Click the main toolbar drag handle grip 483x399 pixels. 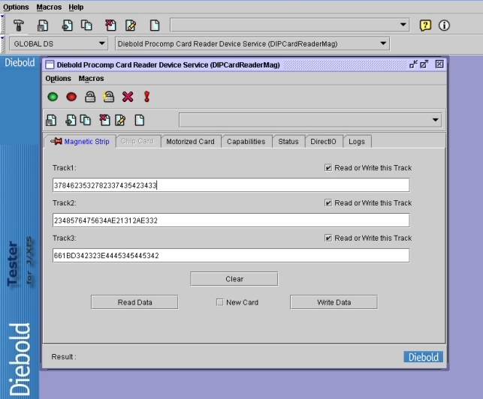[3, 24]
